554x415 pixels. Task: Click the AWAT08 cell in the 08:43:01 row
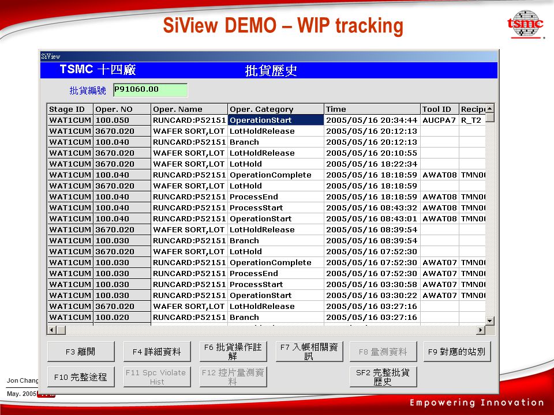click(x=440, y=218)
